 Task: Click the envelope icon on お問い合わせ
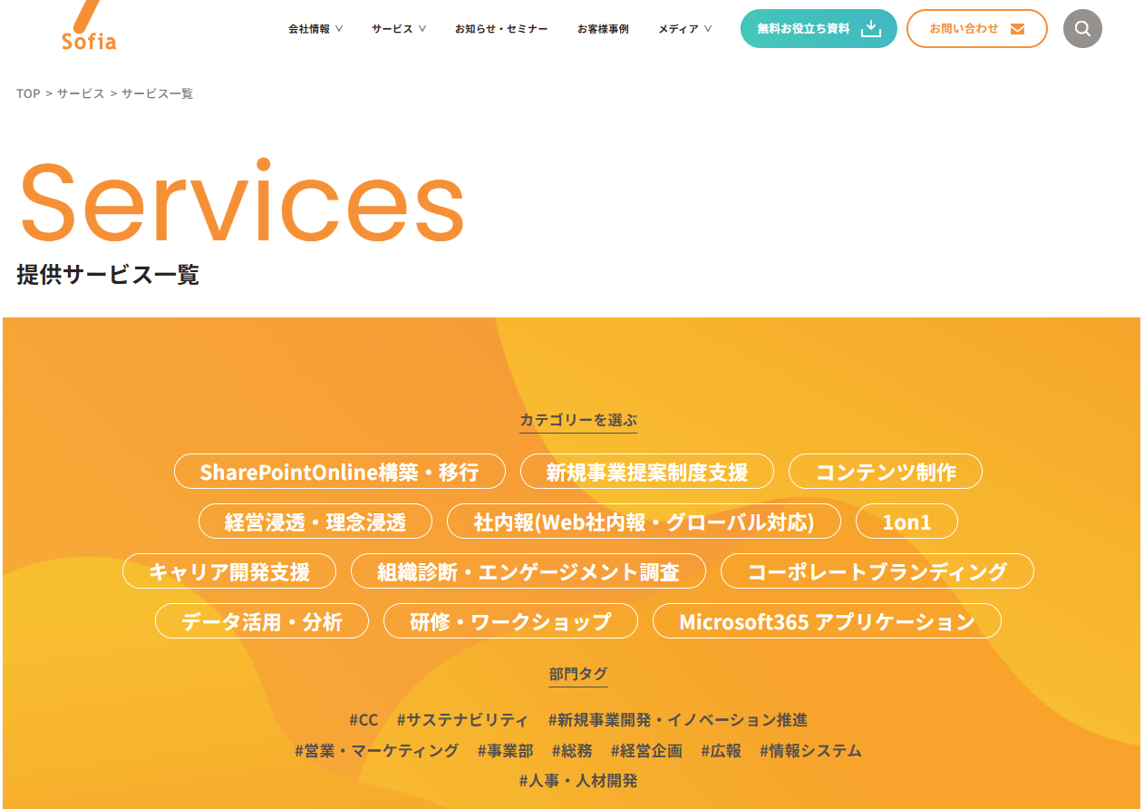pos(1017,29)
